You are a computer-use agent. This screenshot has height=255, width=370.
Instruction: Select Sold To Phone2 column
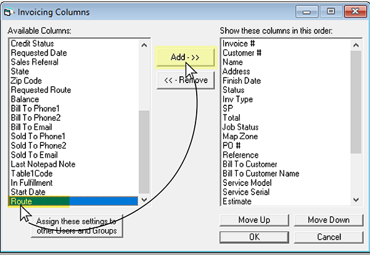click(74, 145)
